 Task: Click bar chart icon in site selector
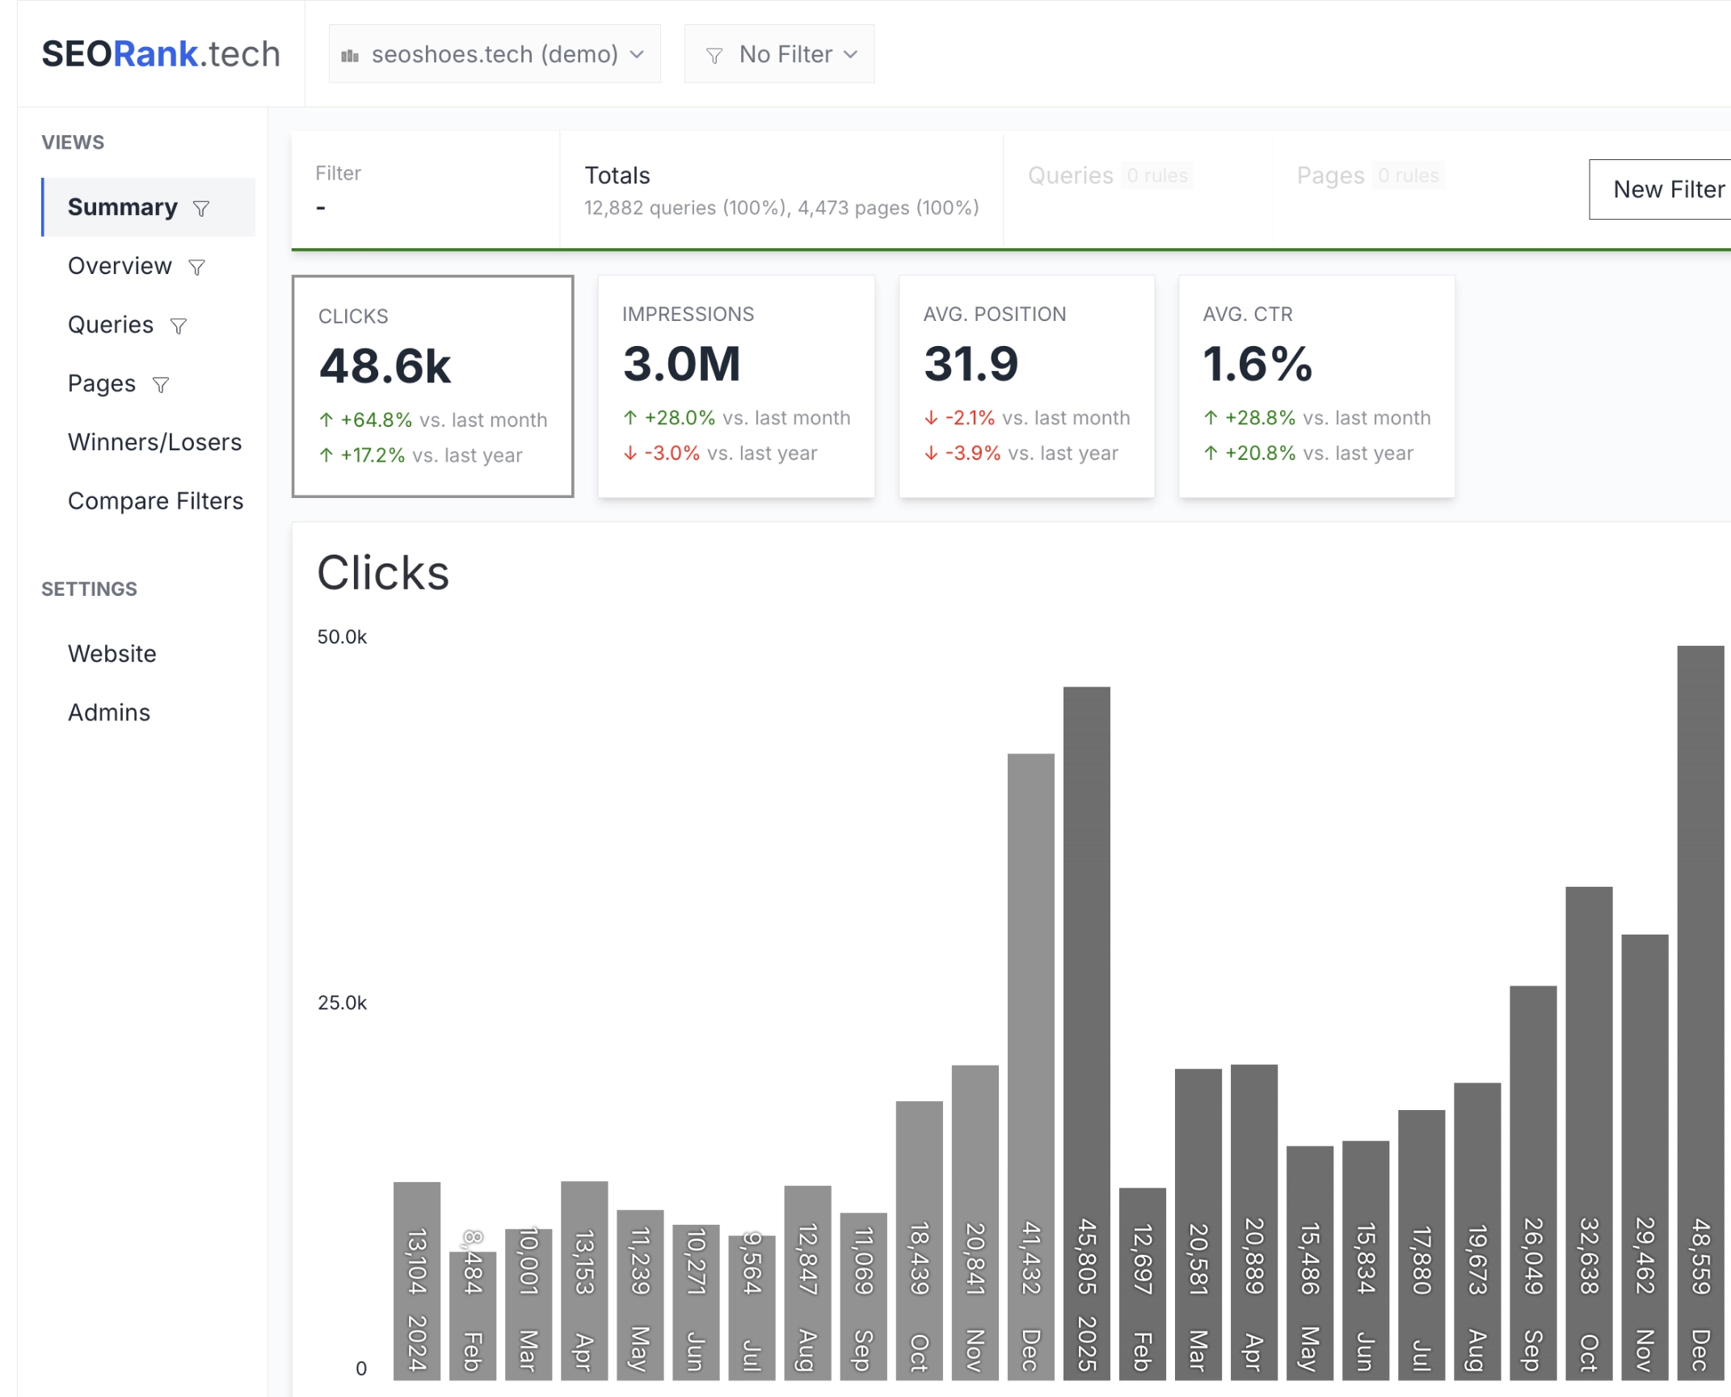pos(350,55)
